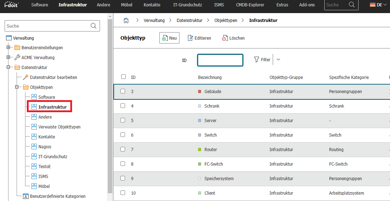Expand the Benutzereinstellungen tree node
The image size is (390, 201).
click(x=8, y=47)
